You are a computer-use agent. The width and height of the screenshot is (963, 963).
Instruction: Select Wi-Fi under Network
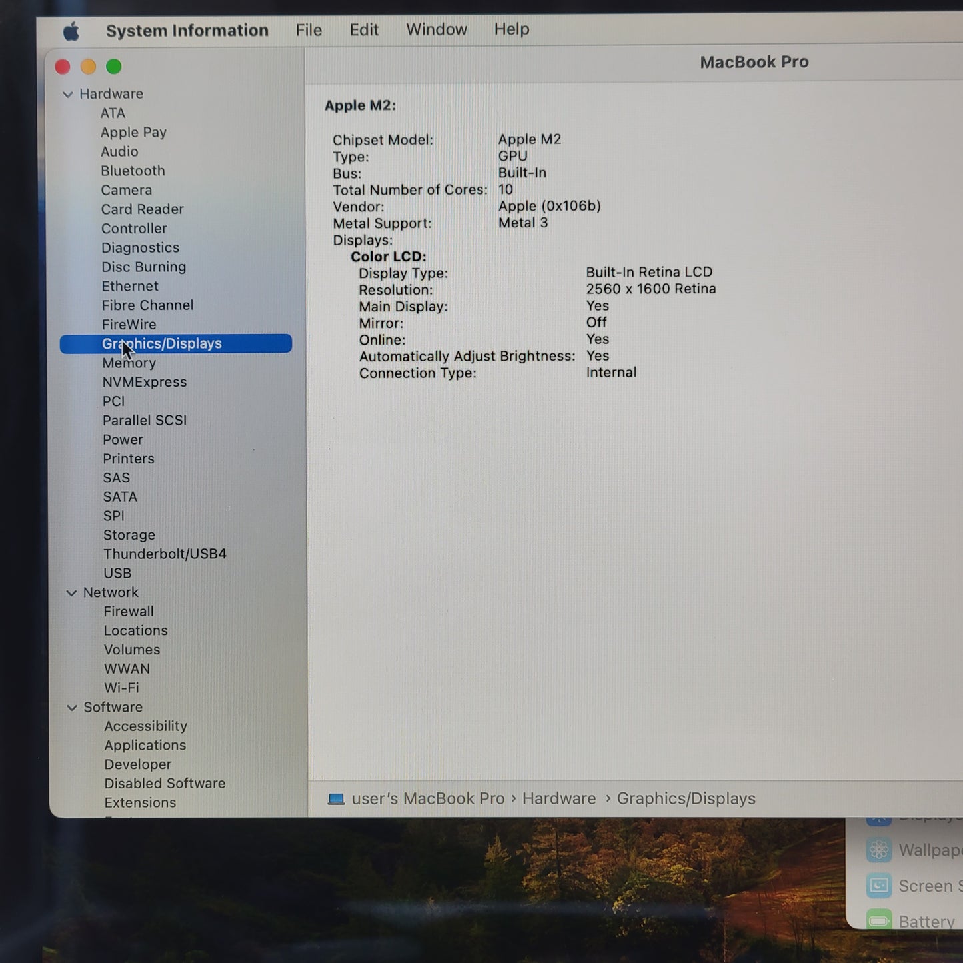pos(121,688)
